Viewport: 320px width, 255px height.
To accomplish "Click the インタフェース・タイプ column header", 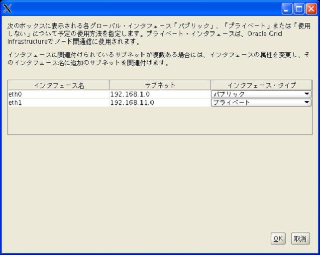I will tap(261, 85).
